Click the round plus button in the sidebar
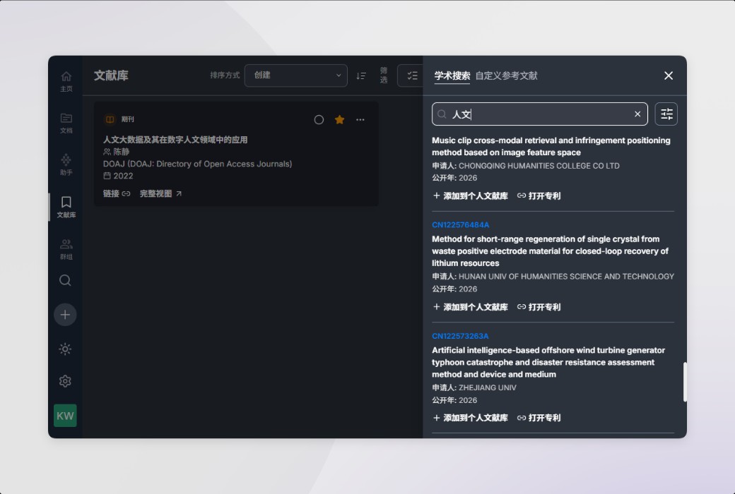Image resolution: width=735 pixels, height=494 pixels. pyautogui.click(x=65, y=315)
